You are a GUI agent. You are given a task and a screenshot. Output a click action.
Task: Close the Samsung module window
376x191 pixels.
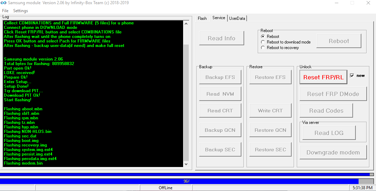pos(368,3)
